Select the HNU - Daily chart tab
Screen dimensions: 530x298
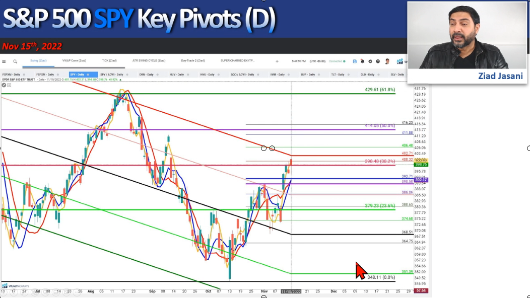click(207, 74)
